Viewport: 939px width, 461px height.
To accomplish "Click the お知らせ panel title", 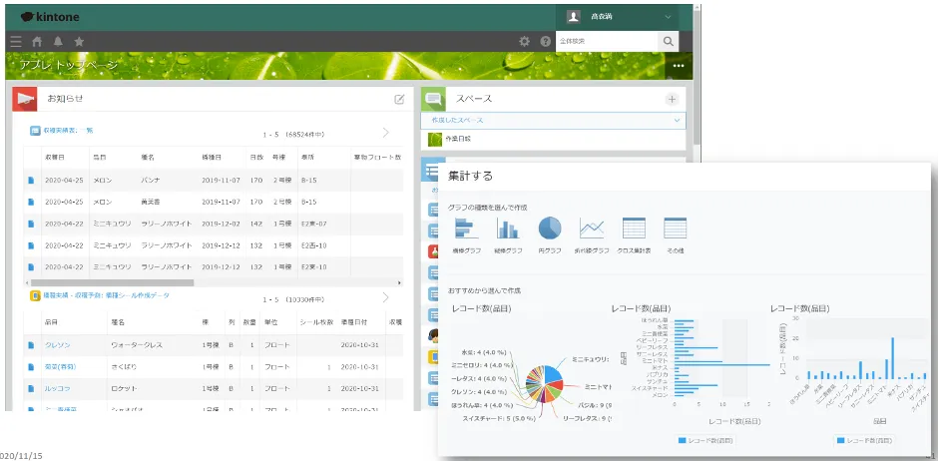I will point(65,99).
